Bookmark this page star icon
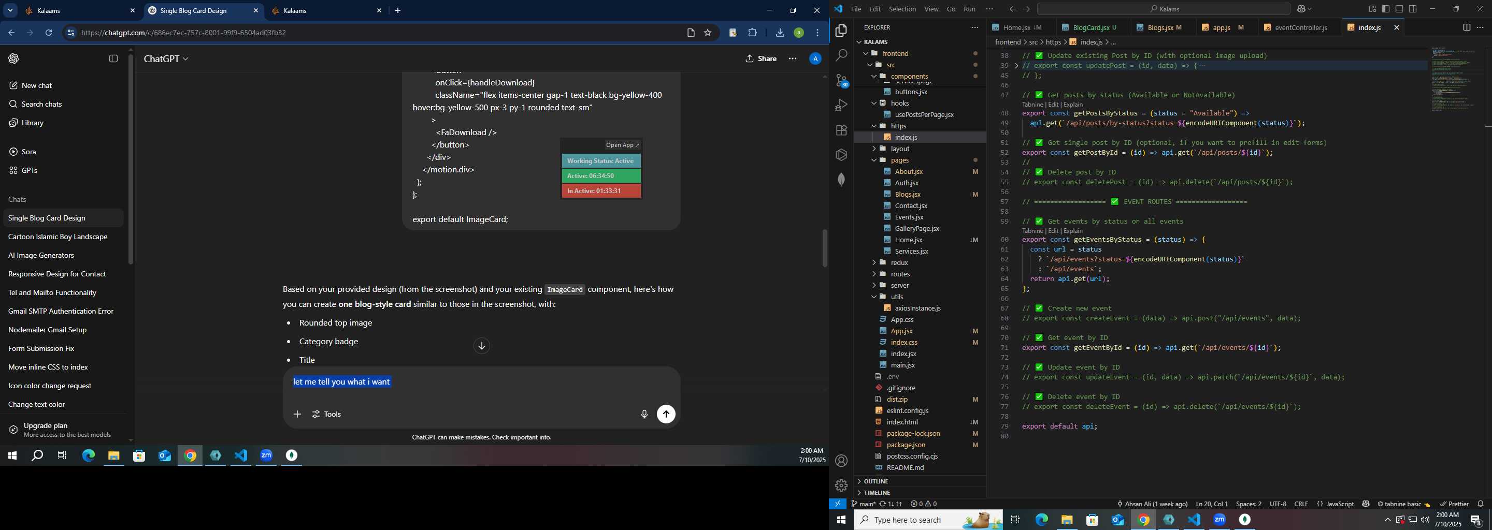 (708, 33)
